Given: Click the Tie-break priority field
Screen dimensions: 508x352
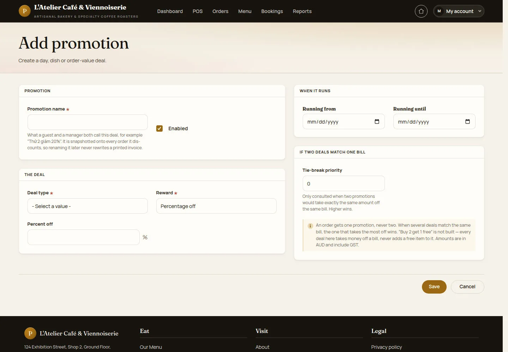Looking at the screenshot, I should point(344,183).
